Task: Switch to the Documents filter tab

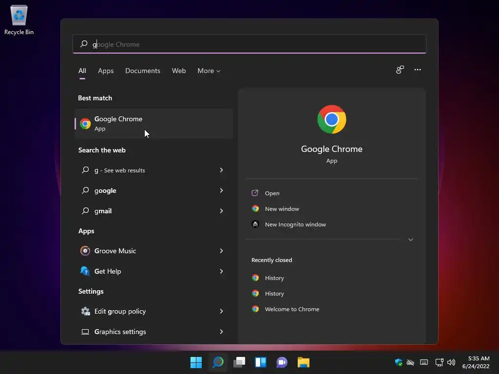Action: tap(143, 71)
